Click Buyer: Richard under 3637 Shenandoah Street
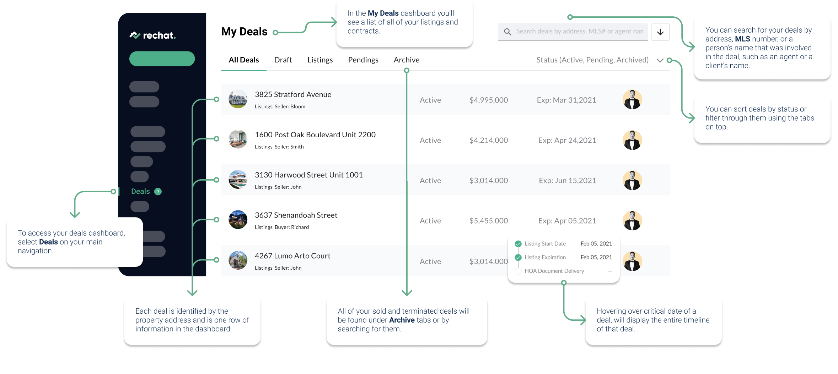The height and width of the screenshot is (374, 838). click(x=291, y=227)
